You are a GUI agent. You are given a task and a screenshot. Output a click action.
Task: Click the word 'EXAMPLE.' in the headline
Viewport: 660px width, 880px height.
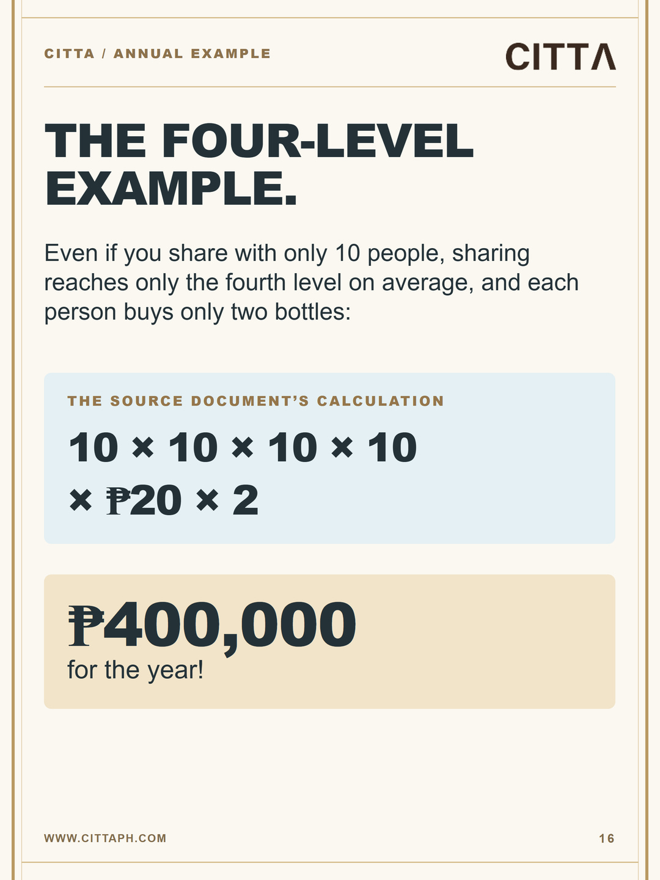[171, 189]
